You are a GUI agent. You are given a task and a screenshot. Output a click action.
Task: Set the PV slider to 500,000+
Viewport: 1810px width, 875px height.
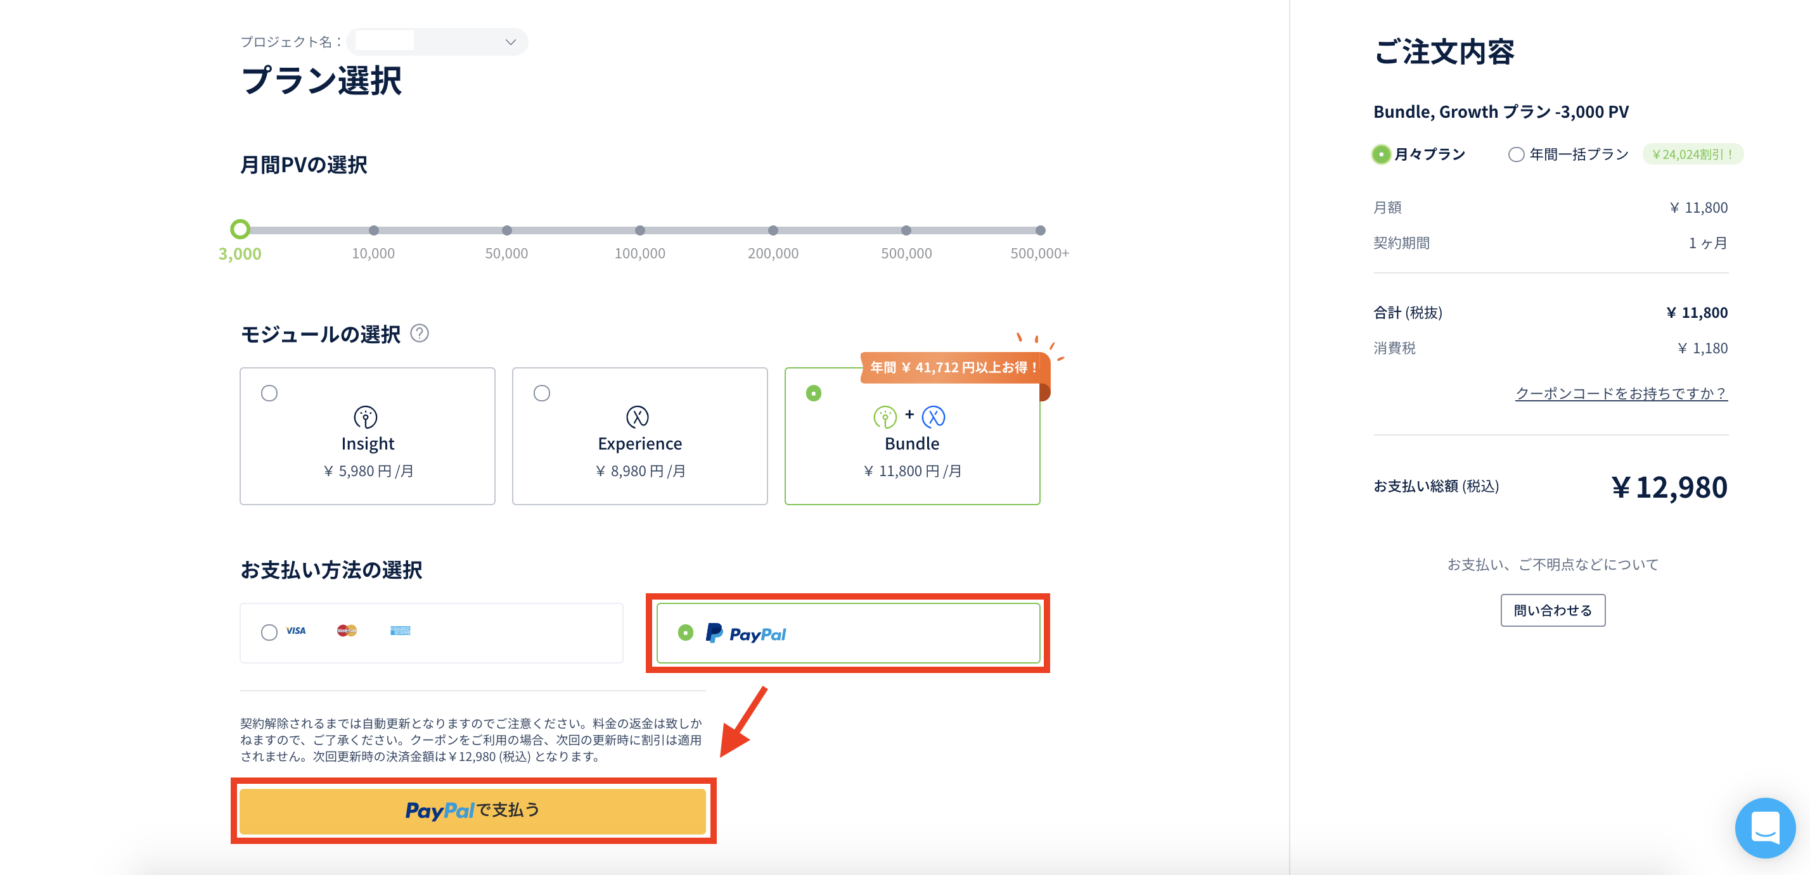(1041, 230)
